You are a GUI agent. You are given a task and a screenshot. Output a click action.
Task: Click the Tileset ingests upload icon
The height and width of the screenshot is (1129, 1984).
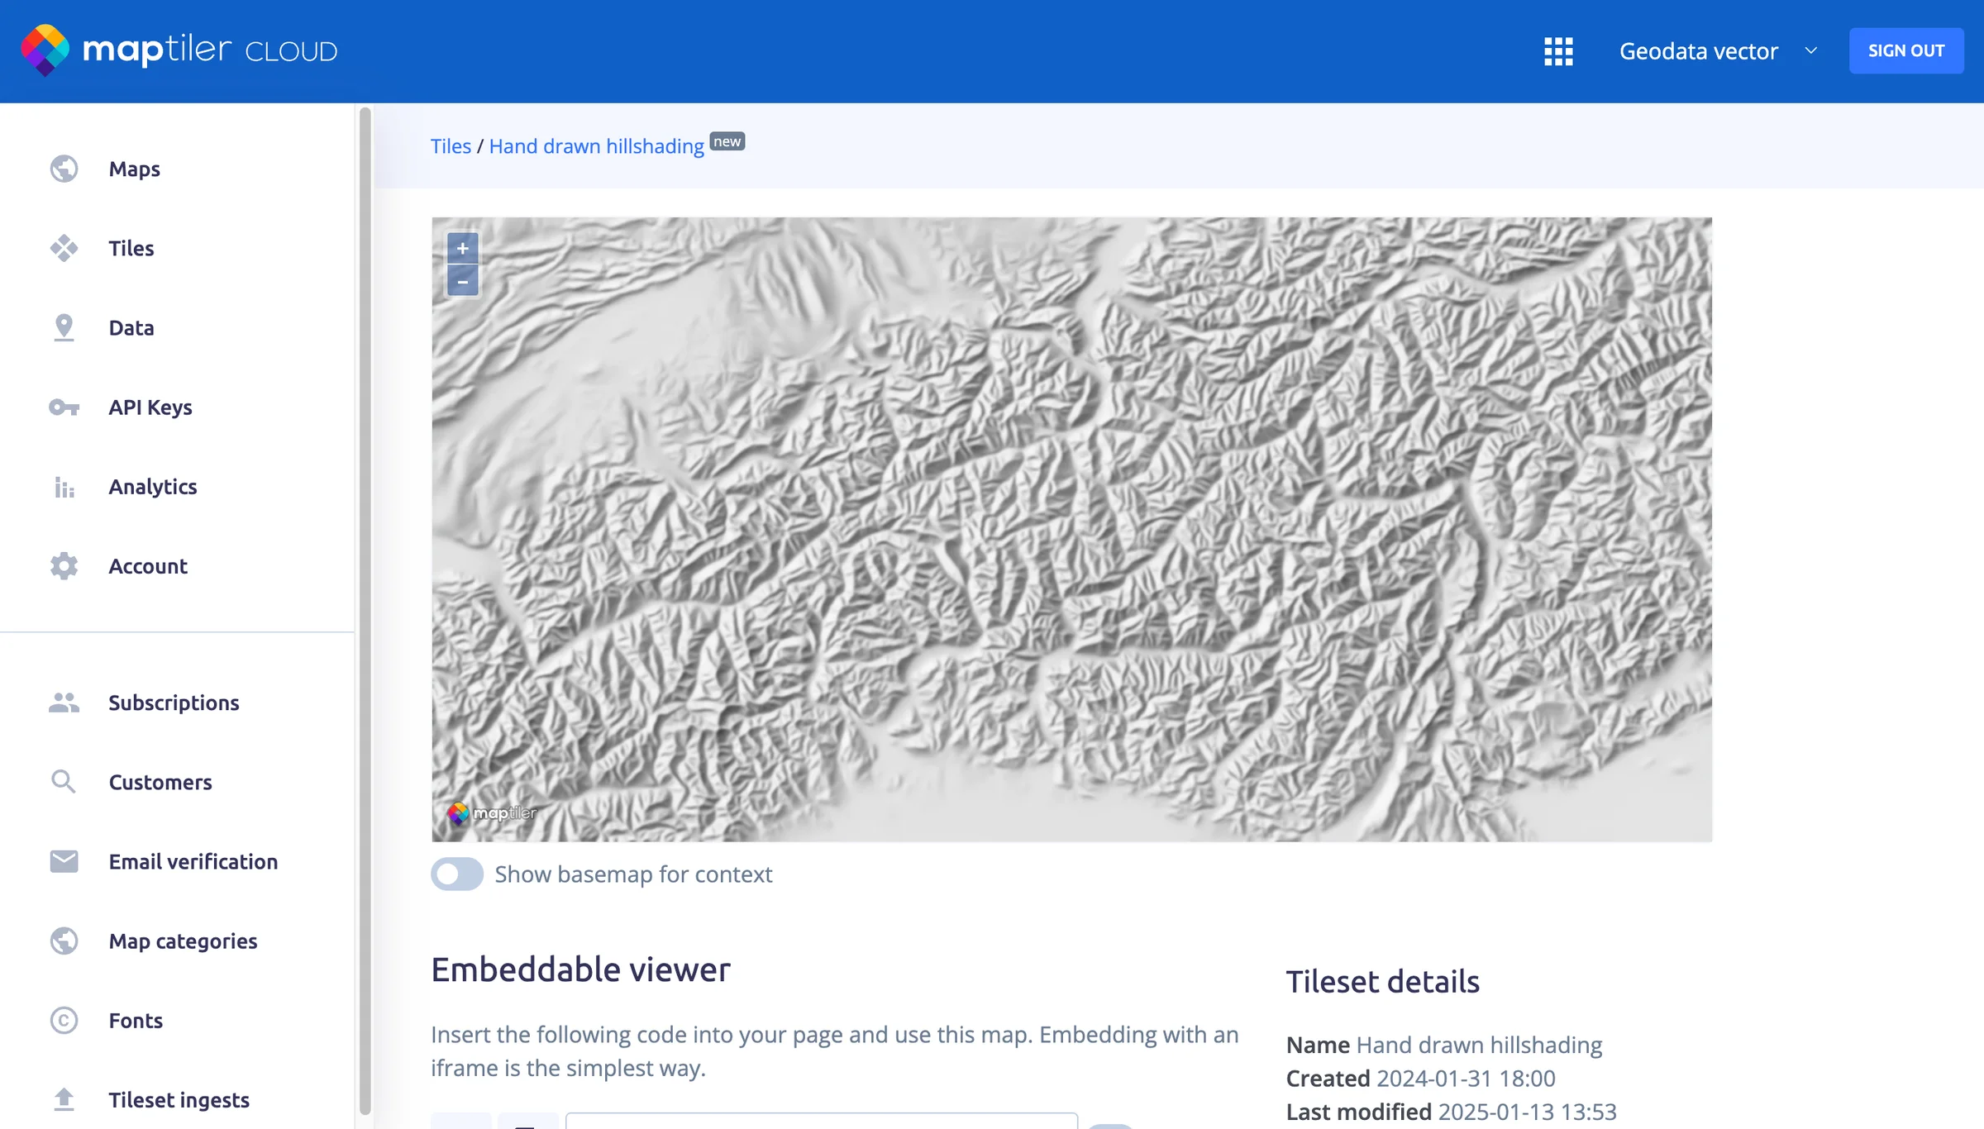point(64,1099)
